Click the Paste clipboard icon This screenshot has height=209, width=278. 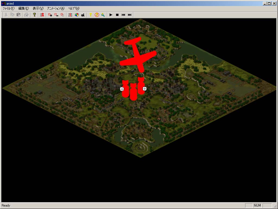click(19, 15)
